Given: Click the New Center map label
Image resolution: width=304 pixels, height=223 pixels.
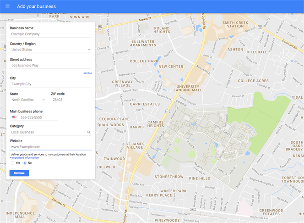Looking at the screenshot, I should [171, 67].
